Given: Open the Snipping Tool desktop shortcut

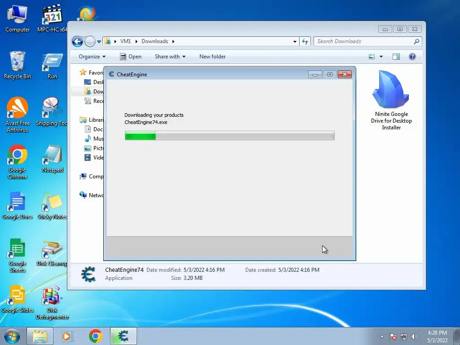Looking at the screenshot, I should tap(52, 111).
